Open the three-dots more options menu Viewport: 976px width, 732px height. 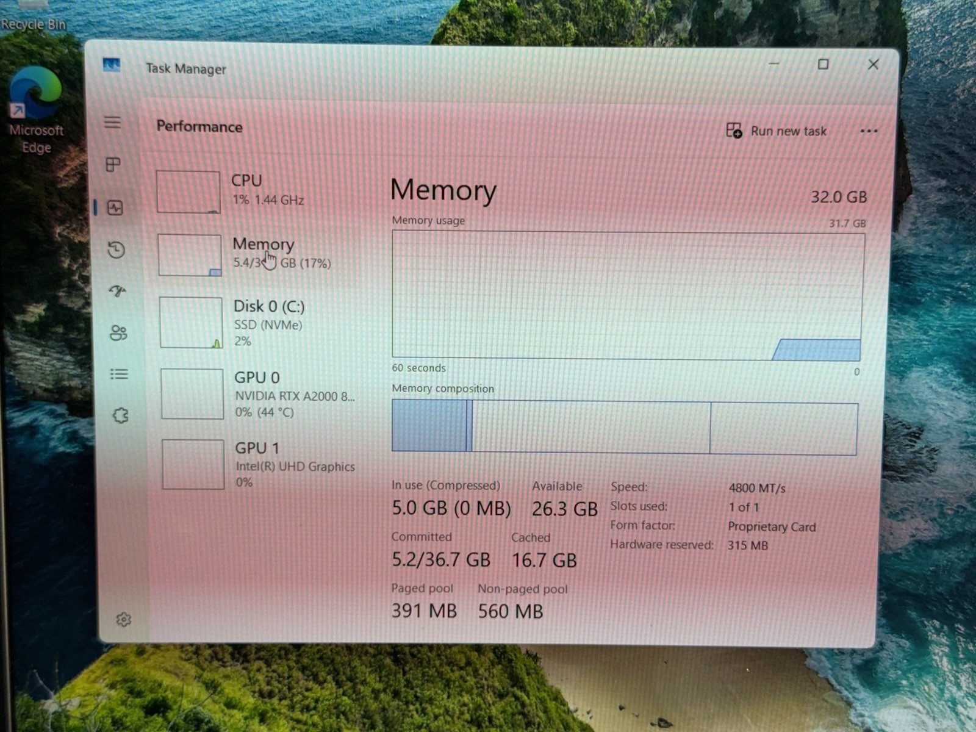tap(869, 131)
